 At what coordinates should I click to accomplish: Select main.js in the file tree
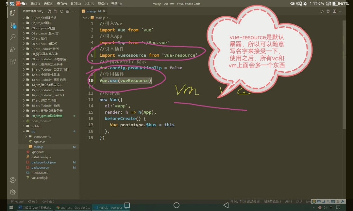coord(49,147)
